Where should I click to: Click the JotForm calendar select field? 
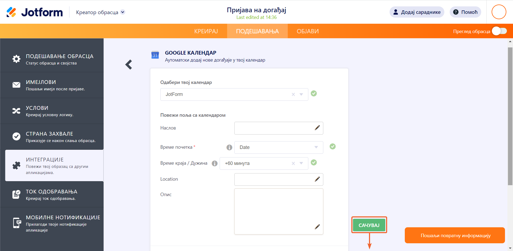click(x=234, y=94)
